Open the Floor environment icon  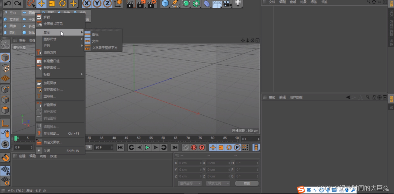click(217, 4)
